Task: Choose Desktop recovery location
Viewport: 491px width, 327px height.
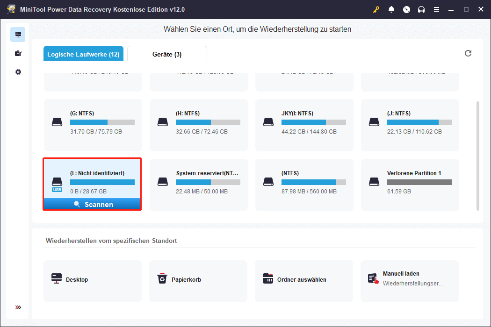Action: [93, 281]
